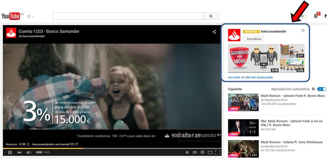327x160 pixels.
Task: Toggle subtitles icon in player
Action: click(x=195, y=153)
